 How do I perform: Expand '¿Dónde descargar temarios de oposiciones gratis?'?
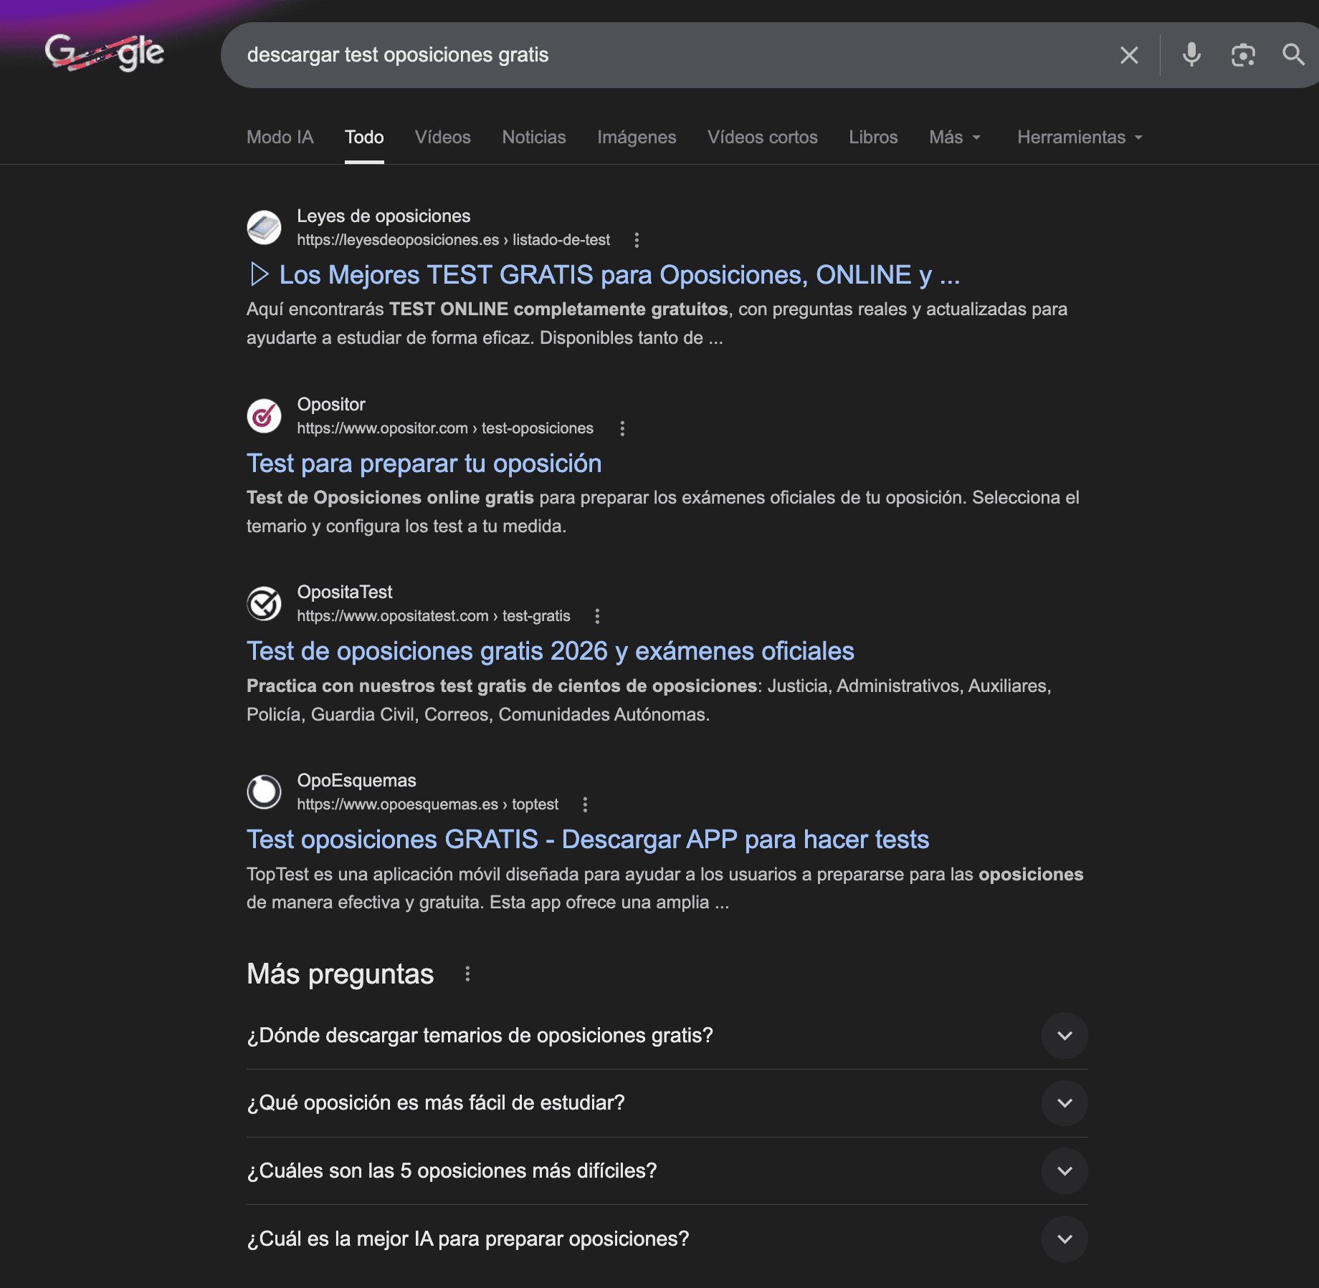1064,1035
